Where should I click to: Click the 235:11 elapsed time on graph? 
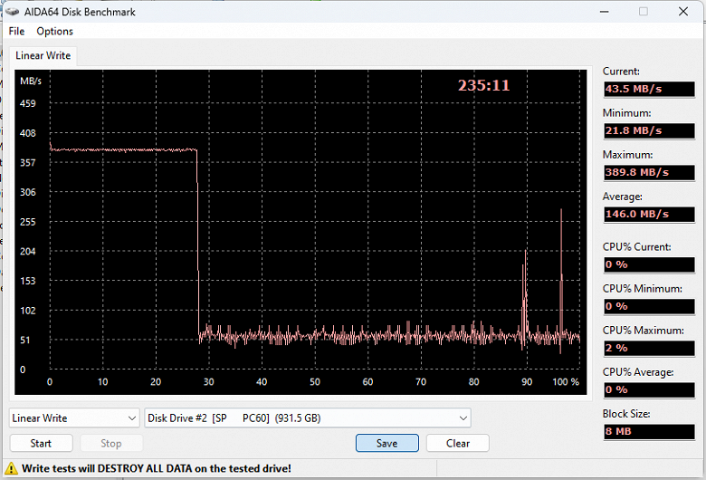coord(483,85)
